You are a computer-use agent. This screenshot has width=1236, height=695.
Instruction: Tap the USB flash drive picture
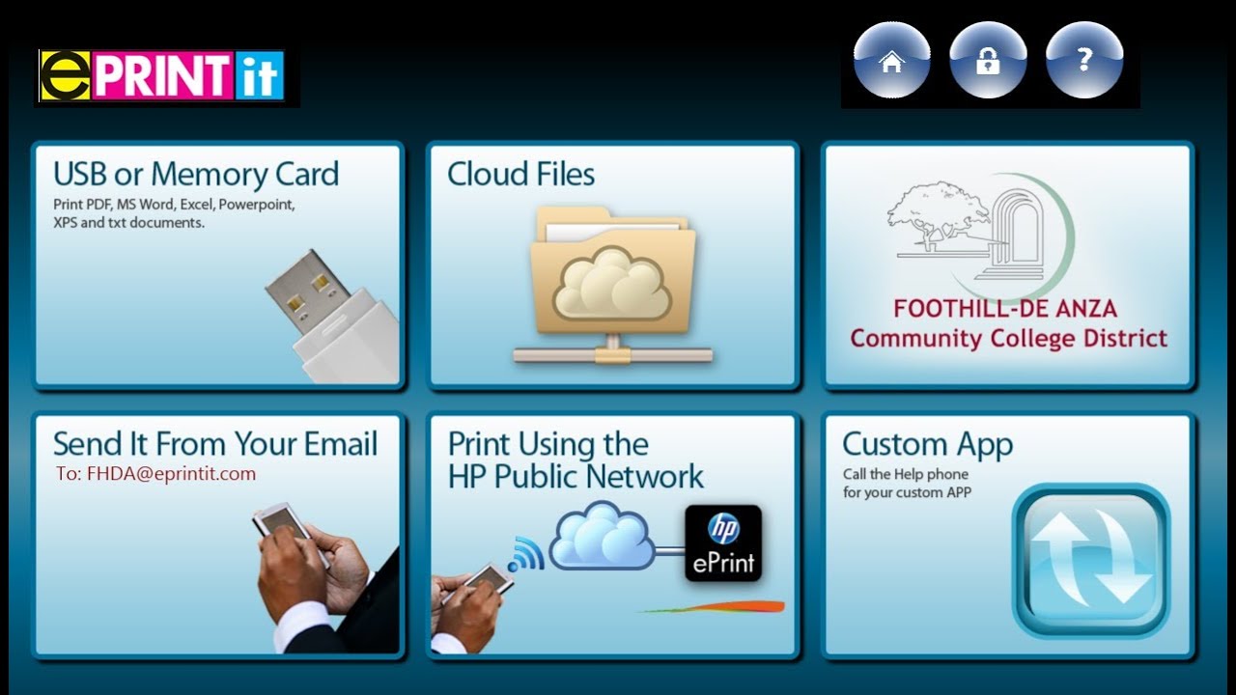[333, 317]
